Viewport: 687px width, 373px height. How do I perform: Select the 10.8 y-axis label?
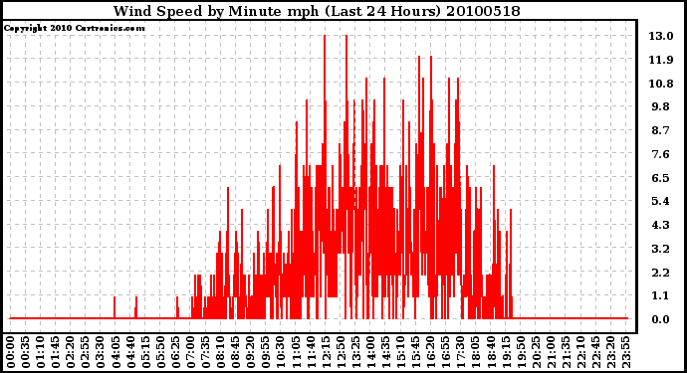click(x=661, y=84)
